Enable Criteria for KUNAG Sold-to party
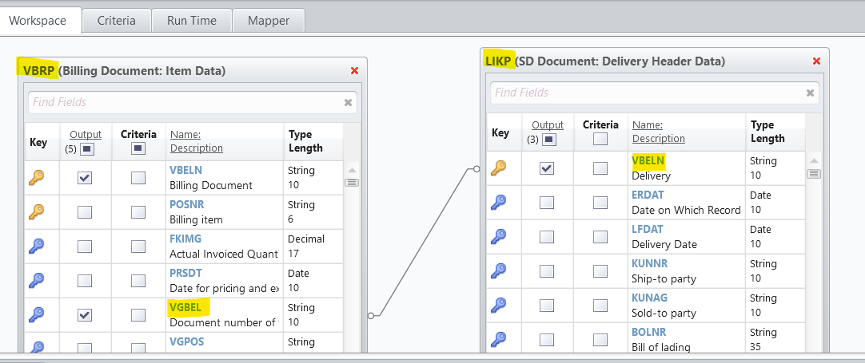 click(600, 306)
